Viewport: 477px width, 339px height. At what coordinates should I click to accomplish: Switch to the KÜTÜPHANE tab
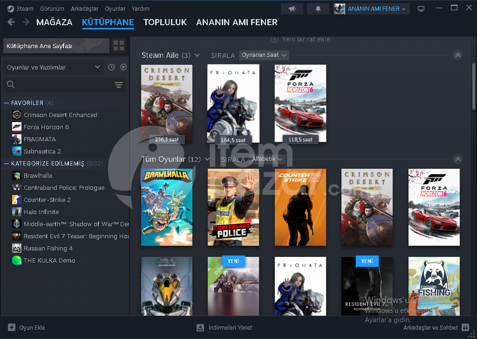point(108,22)
